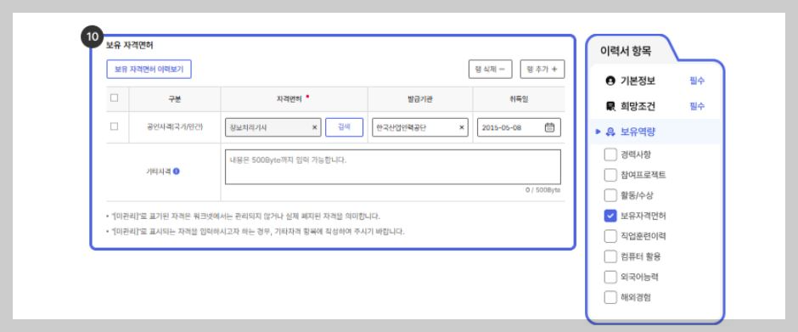
Task: Click the 필수 label next to 기본정보
Action: tap(697, 81)
